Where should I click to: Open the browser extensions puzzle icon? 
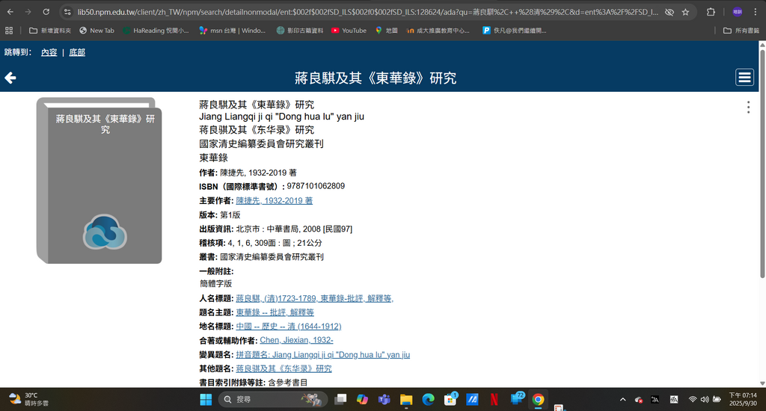[x=711, y=12]
